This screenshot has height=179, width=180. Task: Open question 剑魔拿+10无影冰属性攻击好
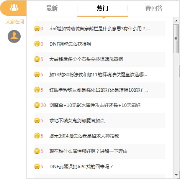coord(95,105)
